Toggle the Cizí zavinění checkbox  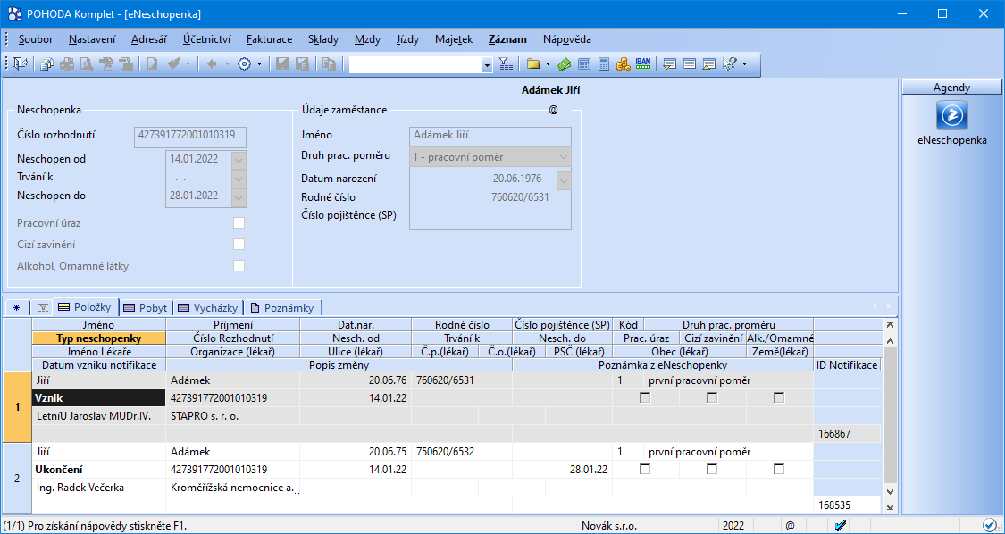(x=239, y=245)
